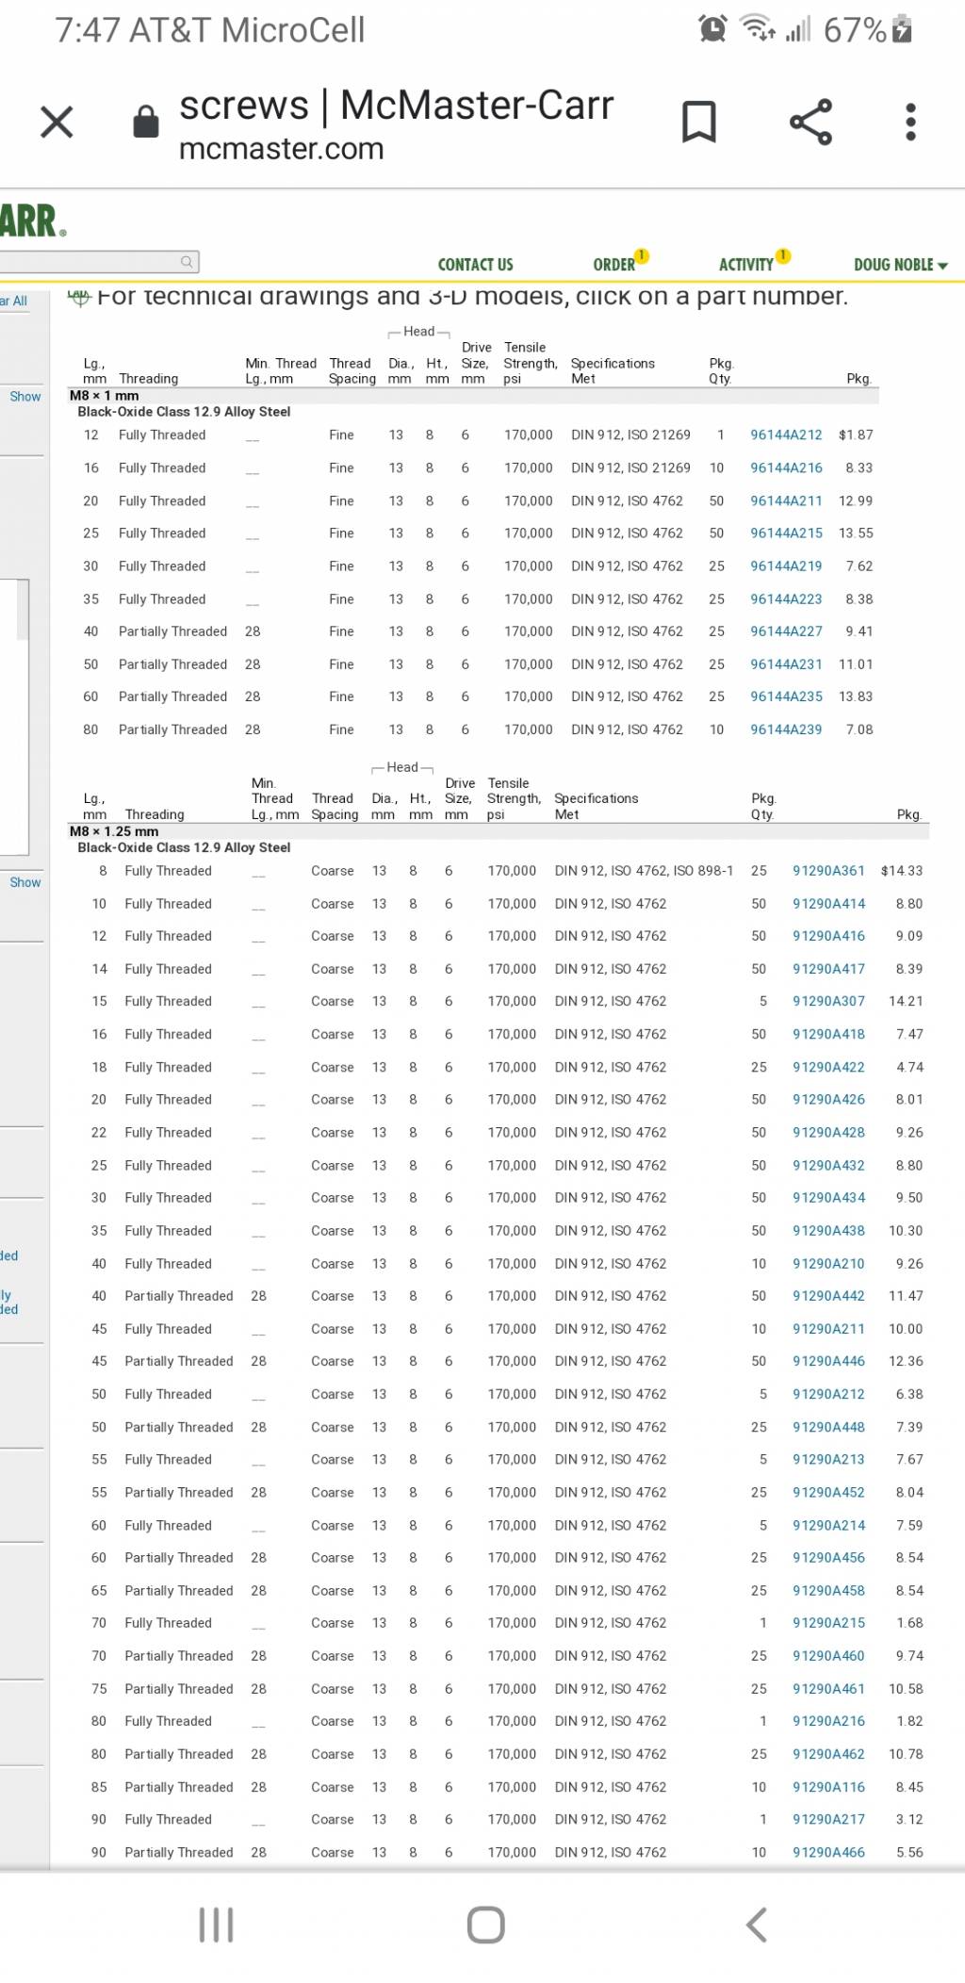Select the 'M8 × 1 mm' table heading
This screenshot has height=1983, width=965.
point(104,396)
